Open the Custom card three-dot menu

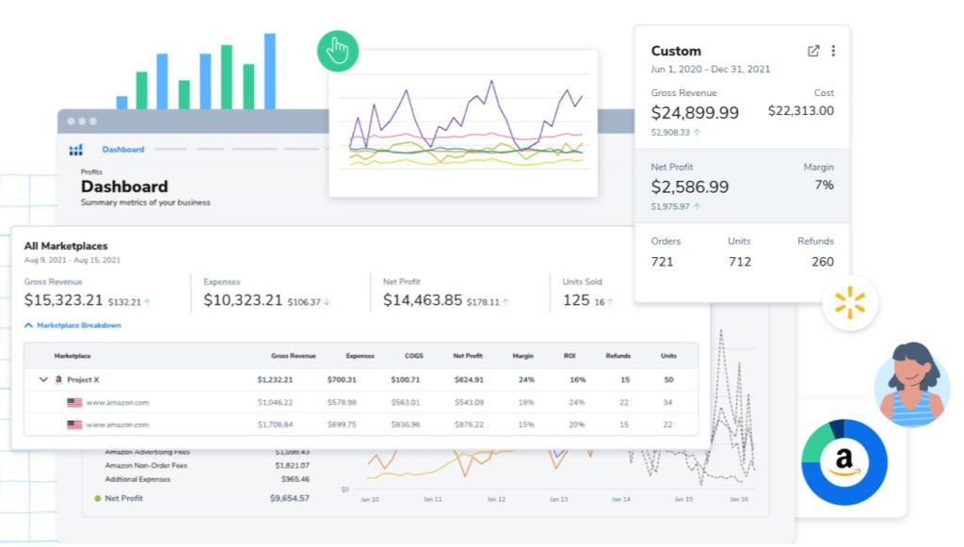coord(833,51)
